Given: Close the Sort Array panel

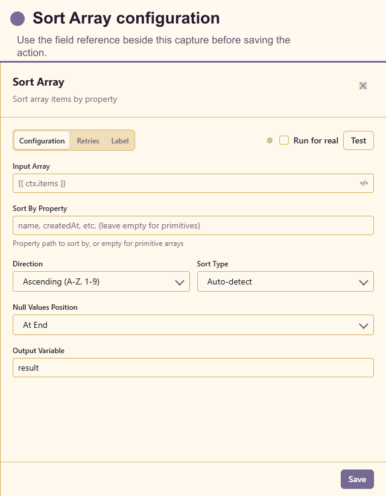Looking at the screenshot, I should pos(363,86).
